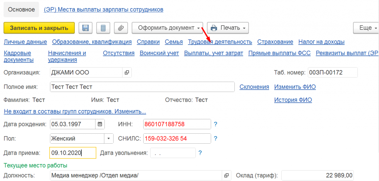Click question mark beside Дата увольнения

pos(200,153)
